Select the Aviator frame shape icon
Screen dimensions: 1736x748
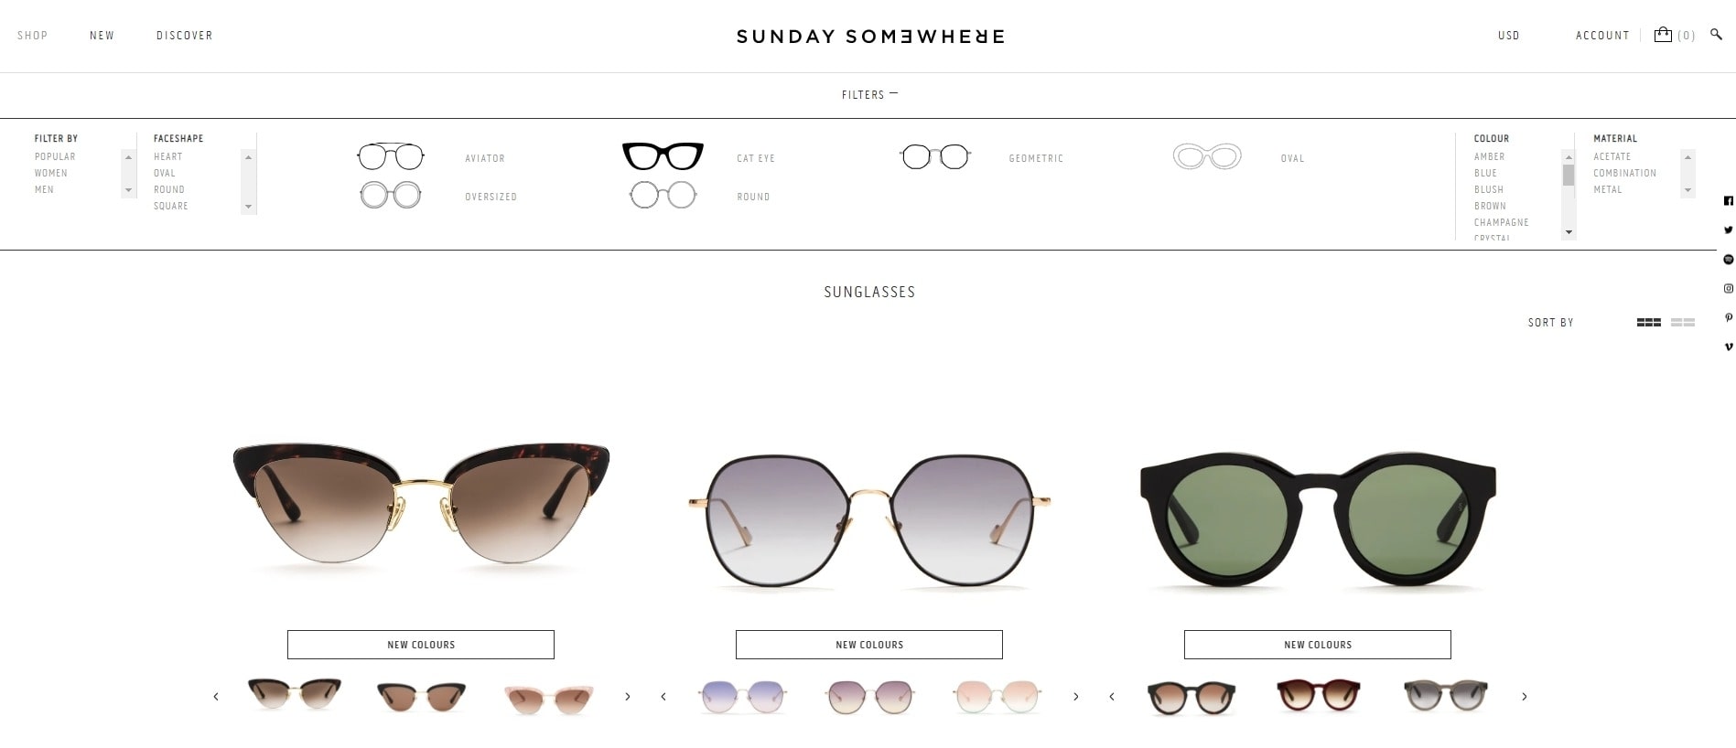pos(391,156)
